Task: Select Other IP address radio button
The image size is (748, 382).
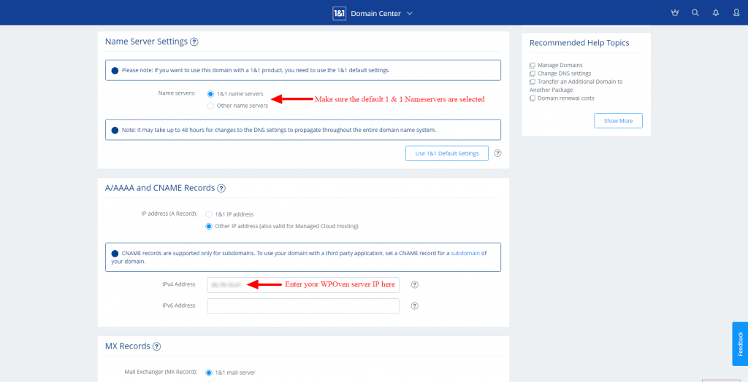Action: (209, 226)
